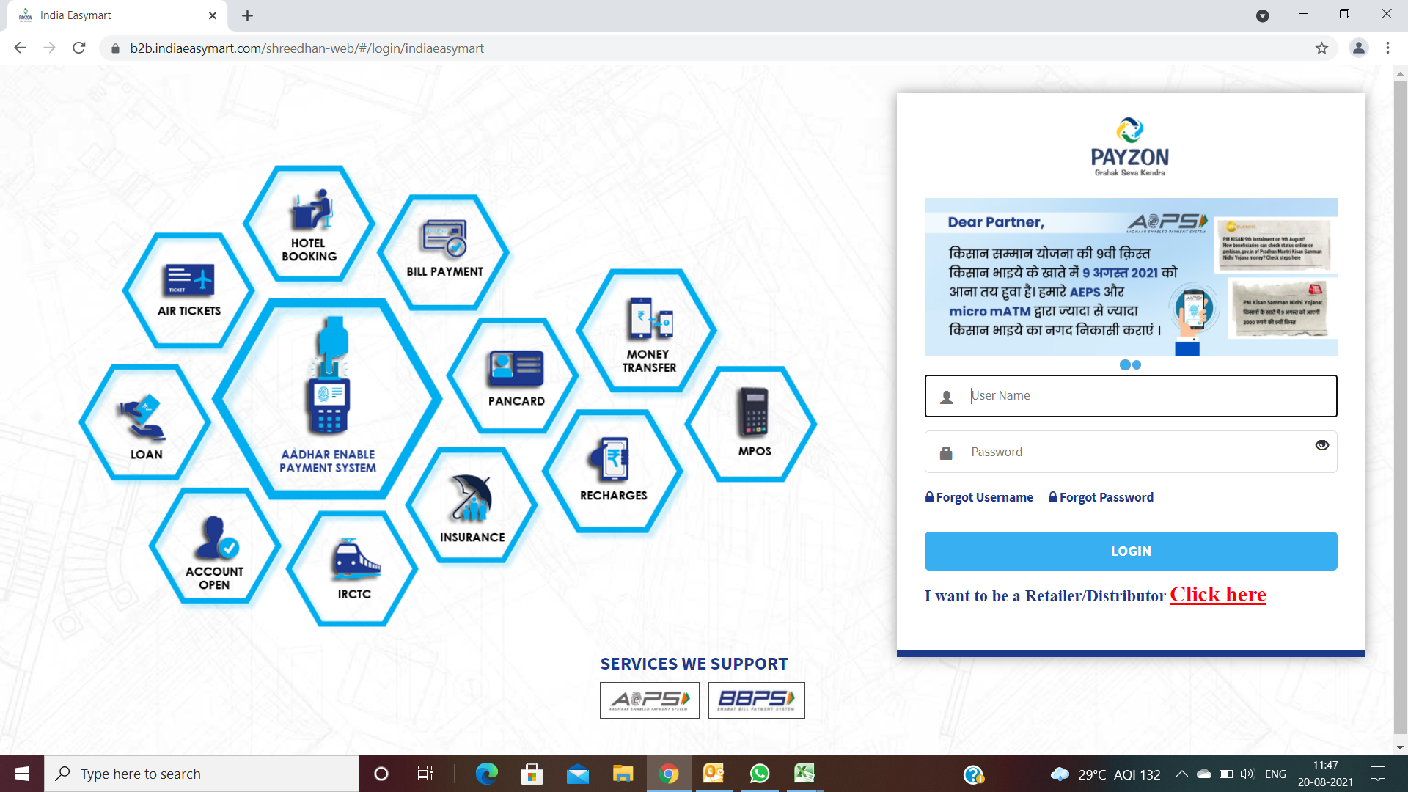Toggle password visibility eye icon
This screenshot has width=1408, height=792.
point(1321,445)
